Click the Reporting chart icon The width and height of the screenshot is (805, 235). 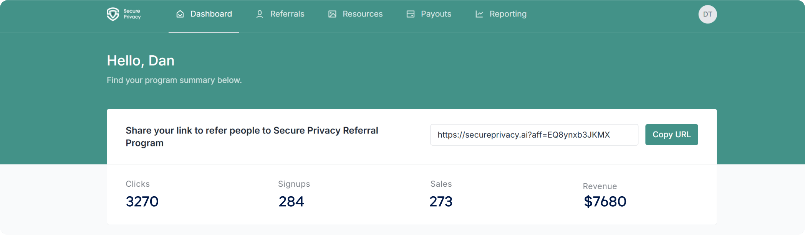(479, 14)
